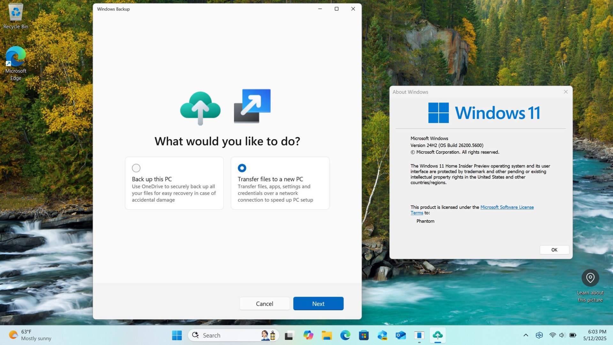
Task: Click the network Wi-Fi status icon
Action: coord(553,335)
